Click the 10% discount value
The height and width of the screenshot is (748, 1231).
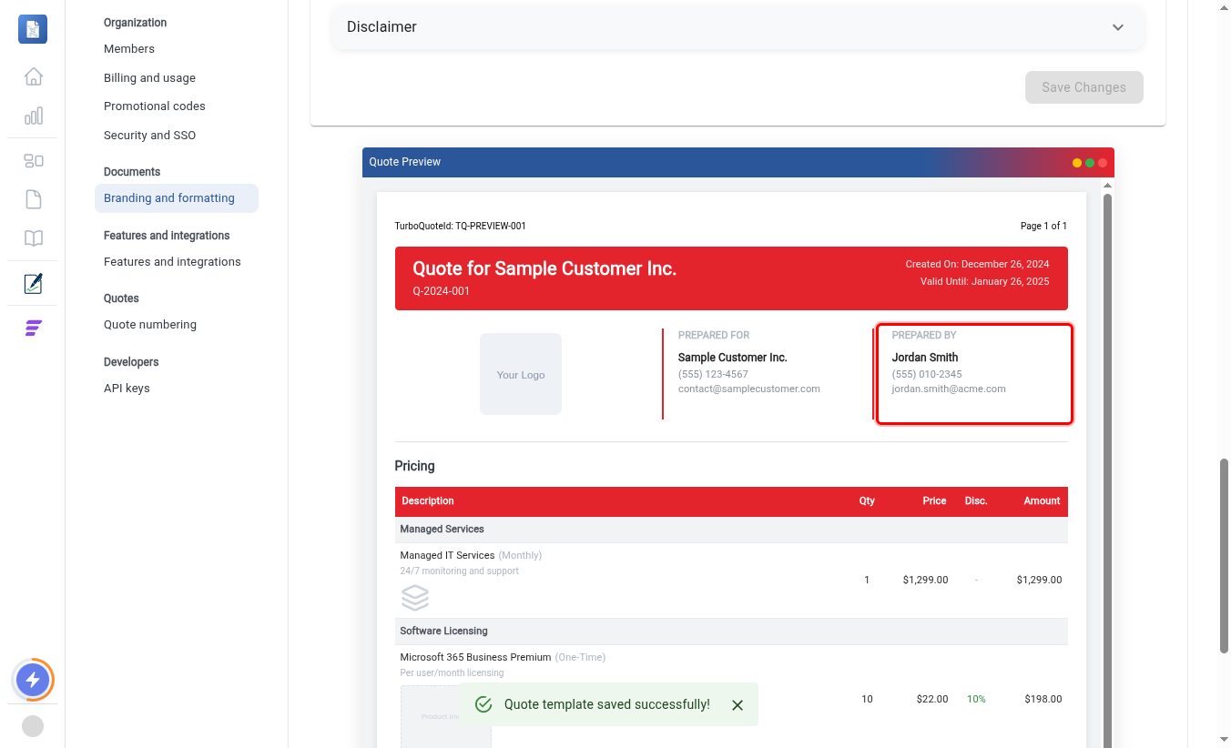tap(976, 699)
